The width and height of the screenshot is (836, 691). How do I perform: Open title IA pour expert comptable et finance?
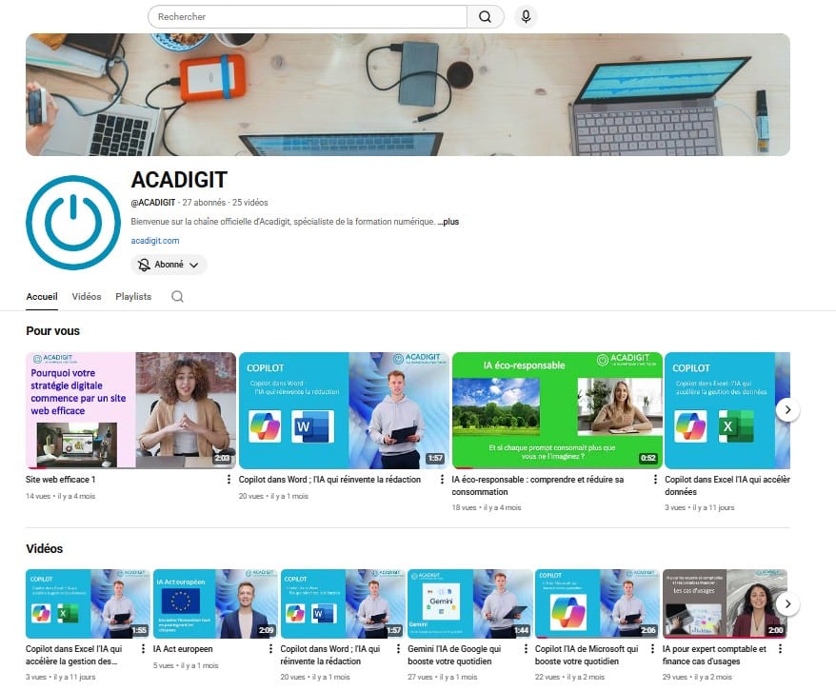coord(714,655)
